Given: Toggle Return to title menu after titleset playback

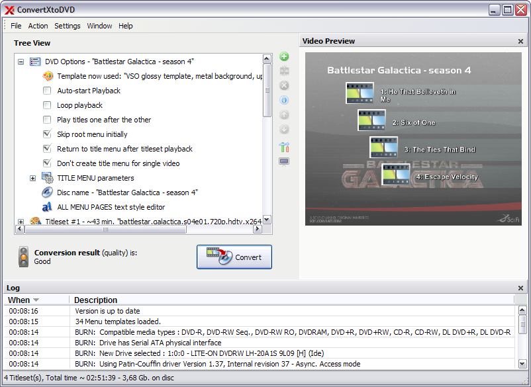Looking at the screenshot, I should pyautogui.click(x=47, y=148).
